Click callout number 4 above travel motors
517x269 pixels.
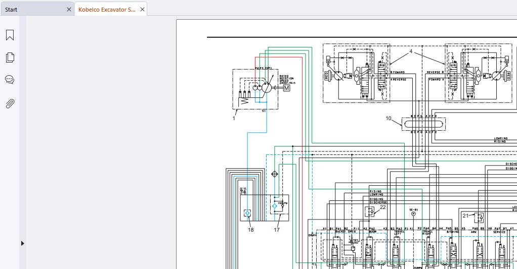(x=411, y=51)
